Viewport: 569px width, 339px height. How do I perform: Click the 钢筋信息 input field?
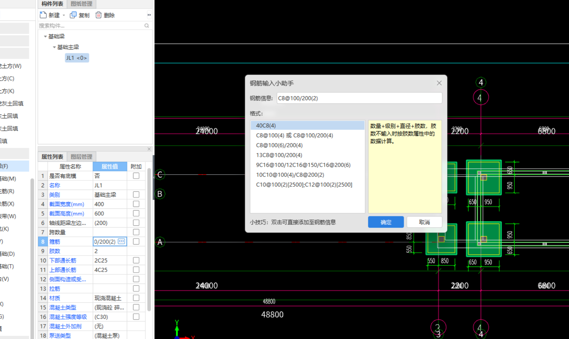pos(359,98)
